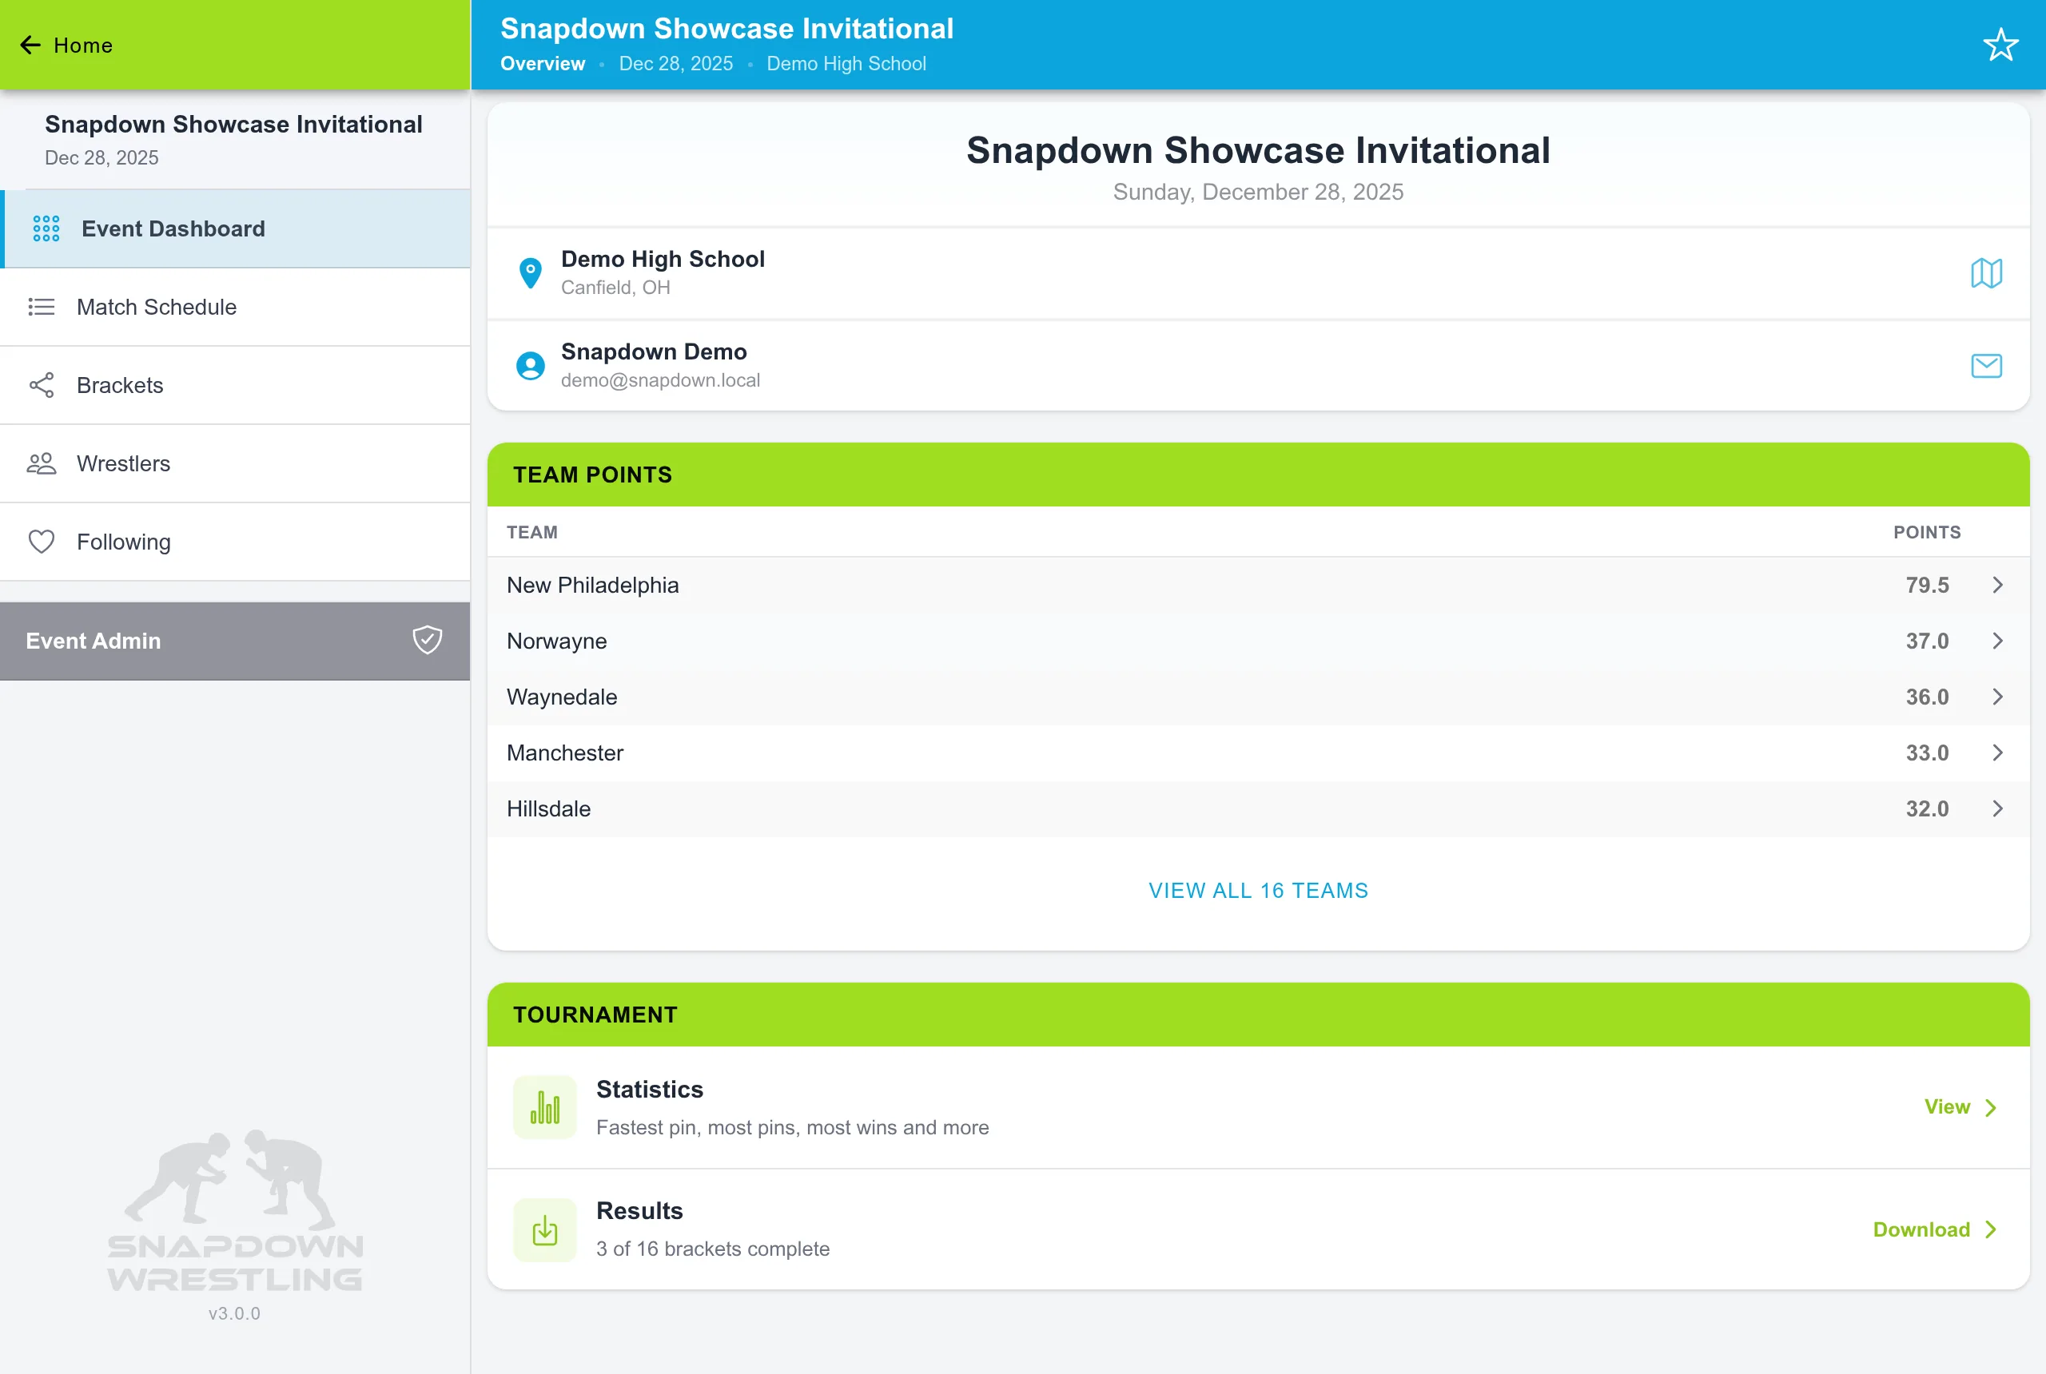Open the Following page
The image size is (2046, 1374).
pos(235,542)
